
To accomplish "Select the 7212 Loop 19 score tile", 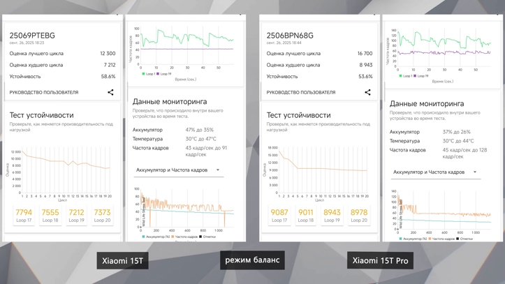I will click(x=76, y=216).
